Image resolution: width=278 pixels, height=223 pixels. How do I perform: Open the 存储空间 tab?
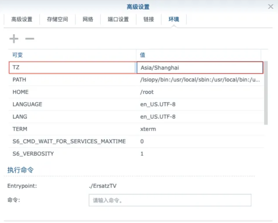(57, 19)
